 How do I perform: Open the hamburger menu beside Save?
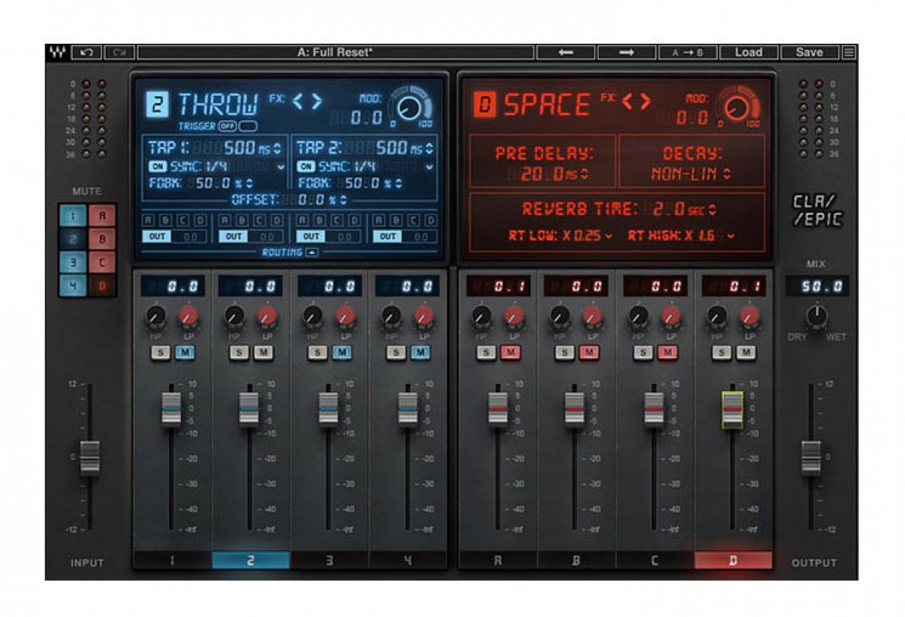(849, 53)
